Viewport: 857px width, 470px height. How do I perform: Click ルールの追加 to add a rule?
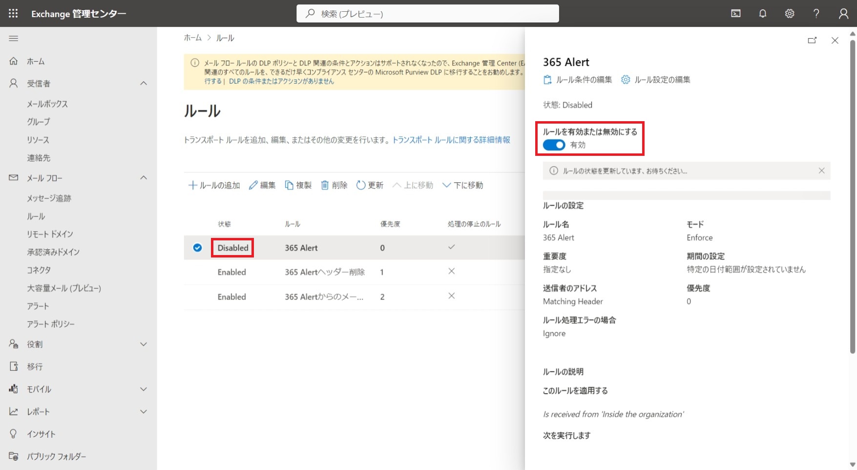point(214,185)
